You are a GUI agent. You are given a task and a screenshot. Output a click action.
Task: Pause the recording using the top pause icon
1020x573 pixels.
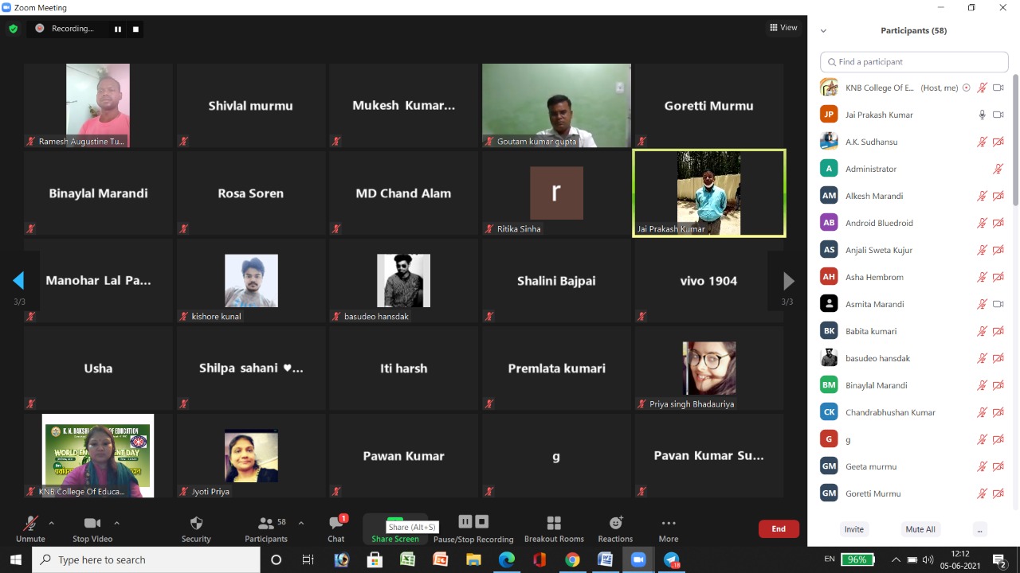tap(118, 29)
